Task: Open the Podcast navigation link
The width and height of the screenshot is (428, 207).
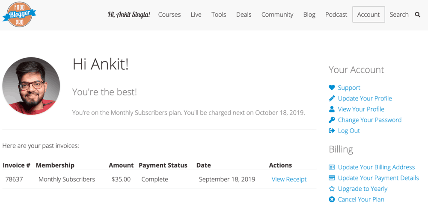Action: pos(336,15)
